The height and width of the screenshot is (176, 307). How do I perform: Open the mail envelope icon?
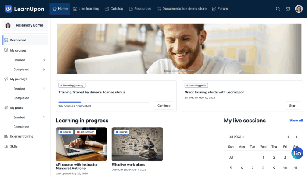[288, 9]
